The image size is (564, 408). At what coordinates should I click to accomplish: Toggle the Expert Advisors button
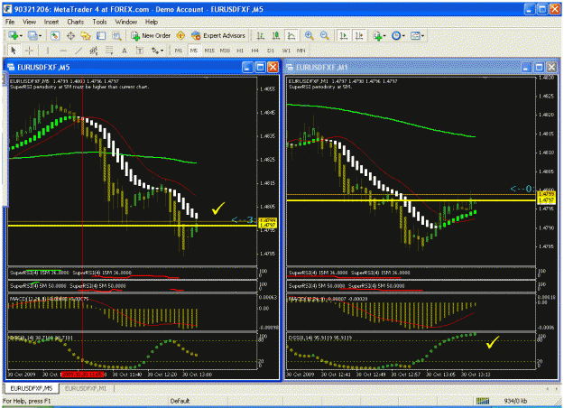[x=218, y=35]
